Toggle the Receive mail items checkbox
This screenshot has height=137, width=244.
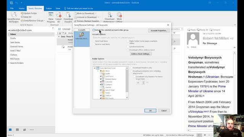[94, 44]
